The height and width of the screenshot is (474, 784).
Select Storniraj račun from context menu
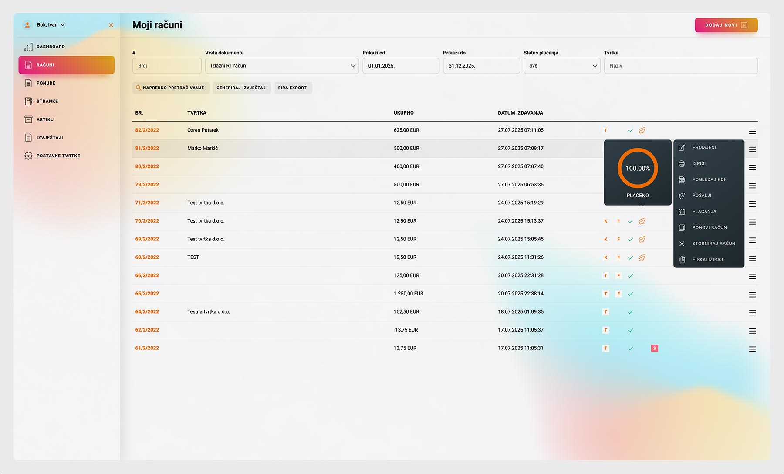pyautogui.click(x=713, y=244)
